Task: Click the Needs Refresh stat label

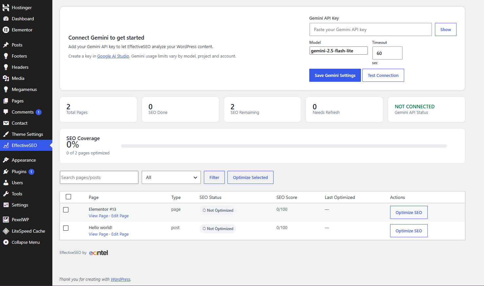Action: tap(326, 113)
